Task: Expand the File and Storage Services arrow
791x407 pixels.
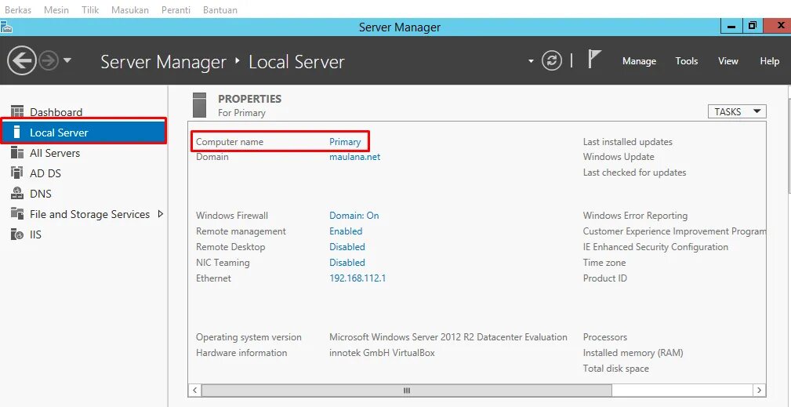Action: click(x=161, y=214)
